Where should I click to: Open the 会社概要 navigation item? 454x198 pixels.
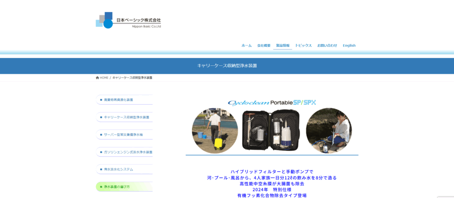pos(264,46)
